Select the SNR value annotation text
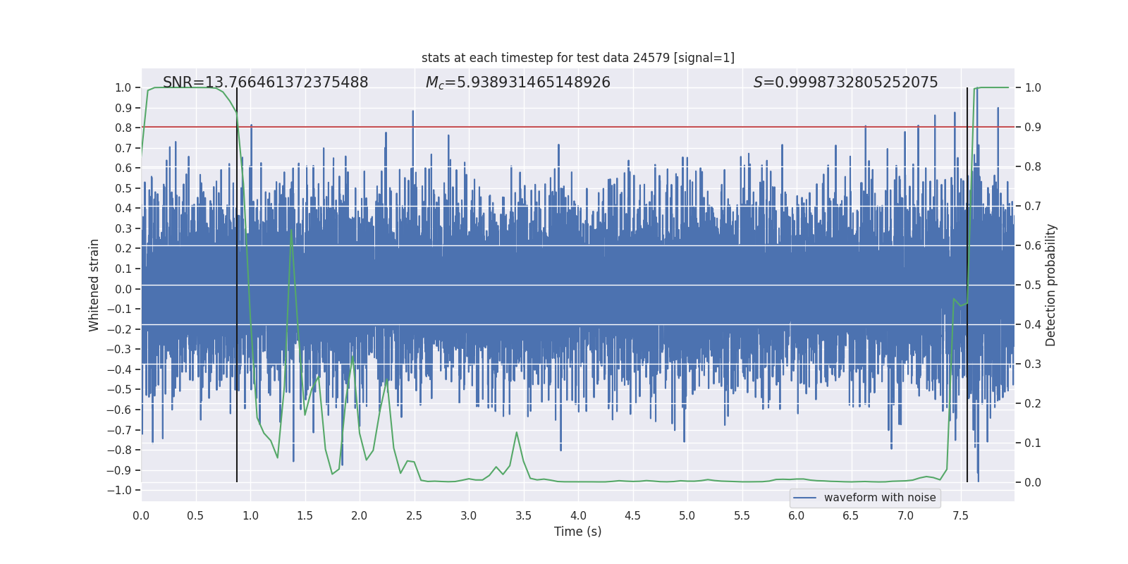 click(x=265, y=82)
